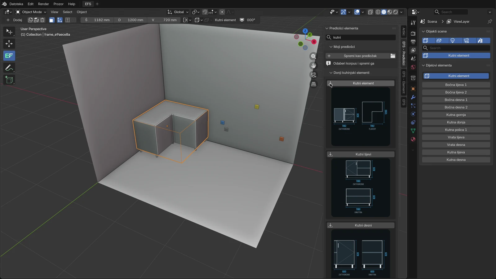The width and height of the screenshot is (496, 279).
Task: Click the zoom magnifier viewport icon
Action: pyautogui.click(x=314, y=56)
